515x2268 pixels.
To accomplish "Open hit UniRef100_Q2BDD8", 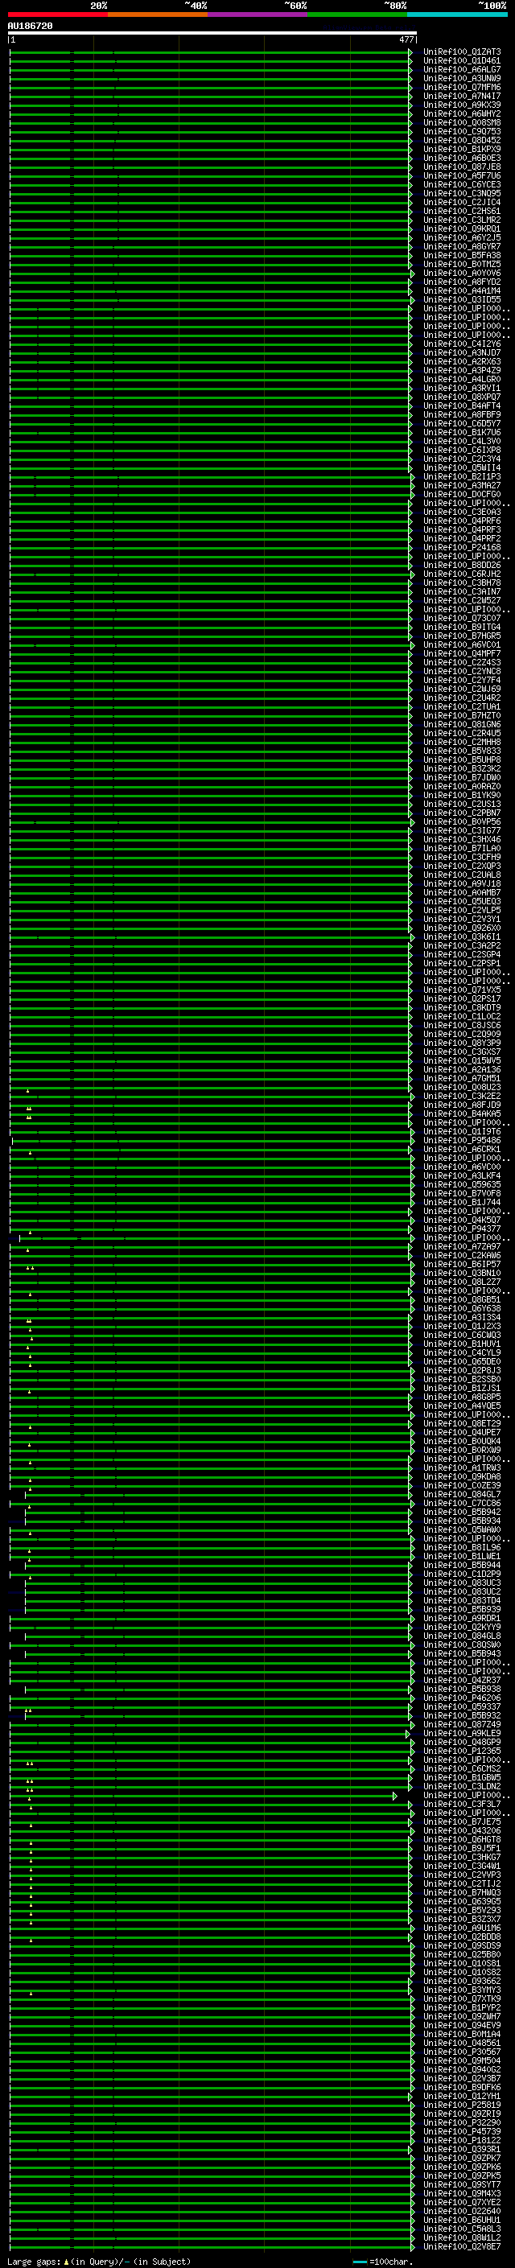I will click(462, 1937).
